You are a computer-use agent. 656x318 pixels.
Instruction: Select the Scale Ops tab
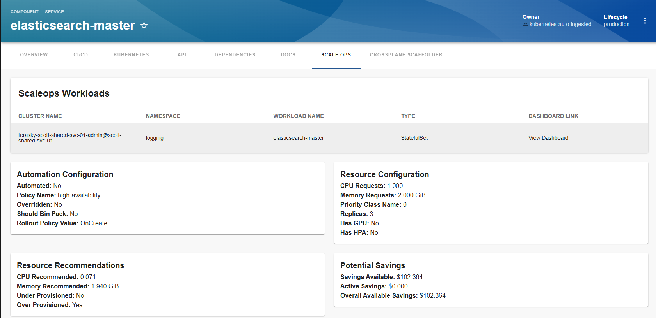pyautogui.click(x=336, y=55)
